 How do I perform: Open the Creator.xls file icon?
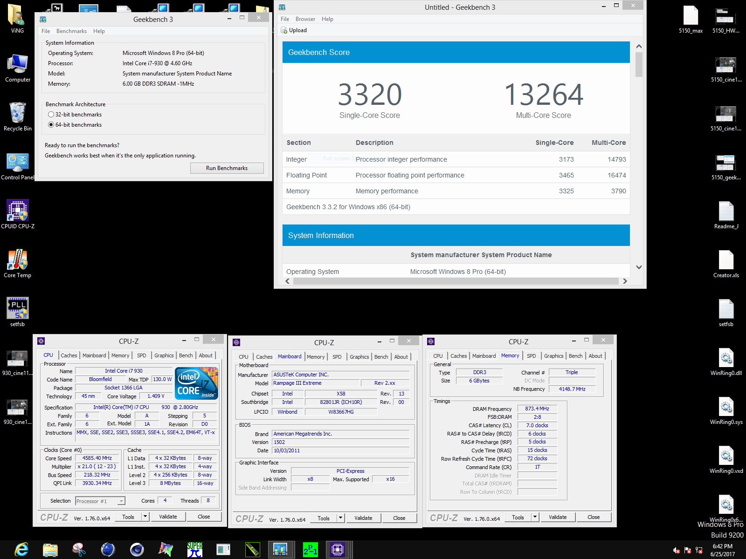pyautogui.click(x=726, y=259)
